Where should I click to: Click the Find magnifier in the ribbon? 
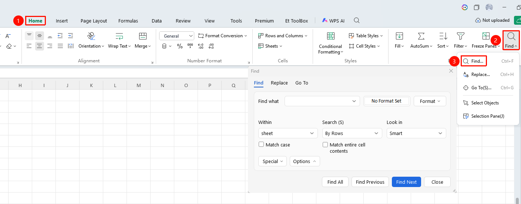pos(511,36)
